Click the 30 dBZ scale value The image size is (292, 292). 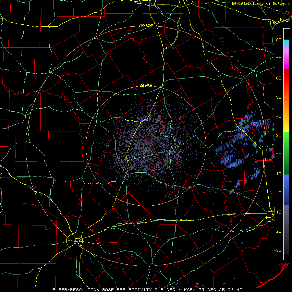pos(279,136)
